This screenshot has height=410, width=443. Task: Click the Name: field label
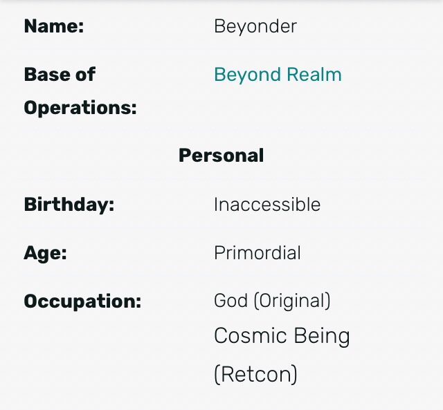[x=54, y=26]
